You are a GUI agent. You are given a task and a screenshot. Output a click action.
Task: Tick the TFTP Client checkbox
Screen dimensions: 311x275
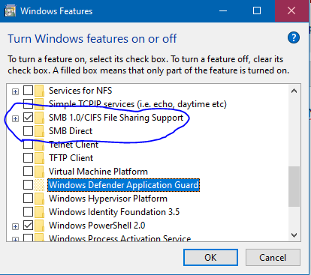28,158
